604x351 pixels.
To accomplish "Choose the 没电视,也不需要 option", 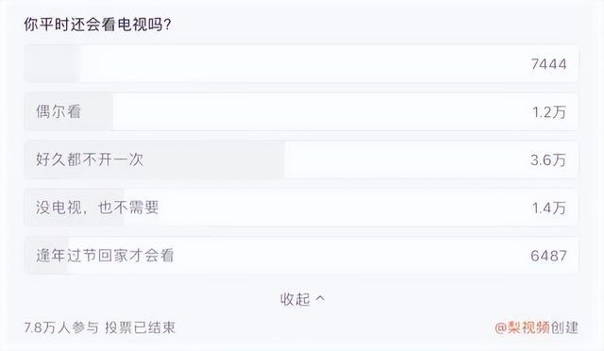I will pyautogui.click(x=301, y=208).
